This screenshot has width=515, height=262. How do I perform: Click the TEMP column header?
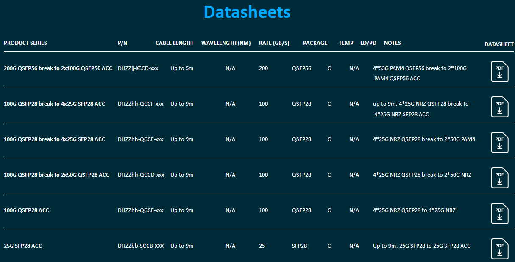click(x=346, y=43)
